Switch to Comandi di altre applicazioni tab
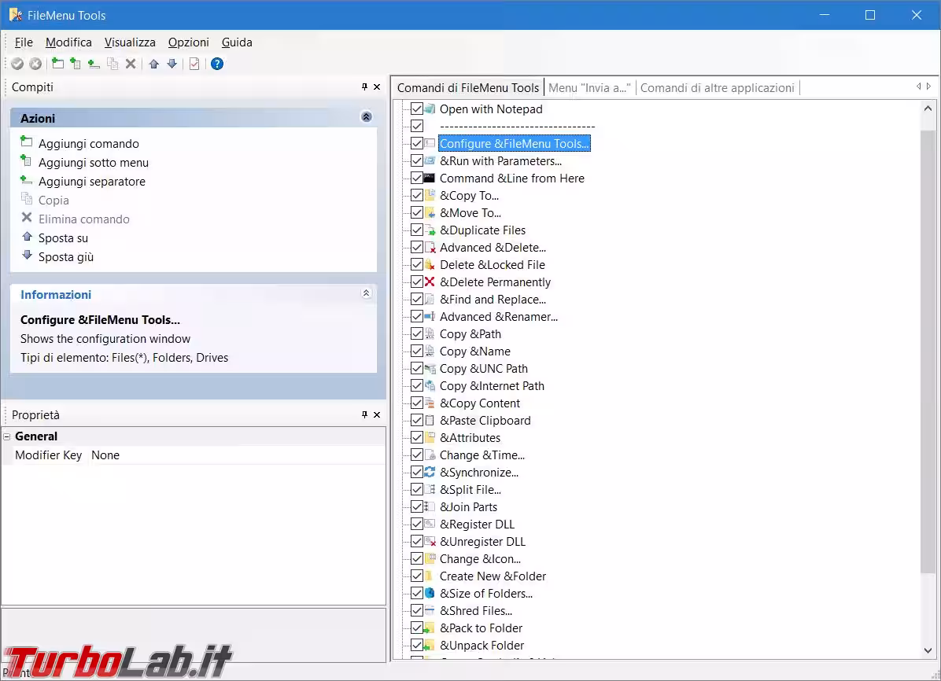Image resolution: width=941 pixels, height=681 pixels. (717, 88)
